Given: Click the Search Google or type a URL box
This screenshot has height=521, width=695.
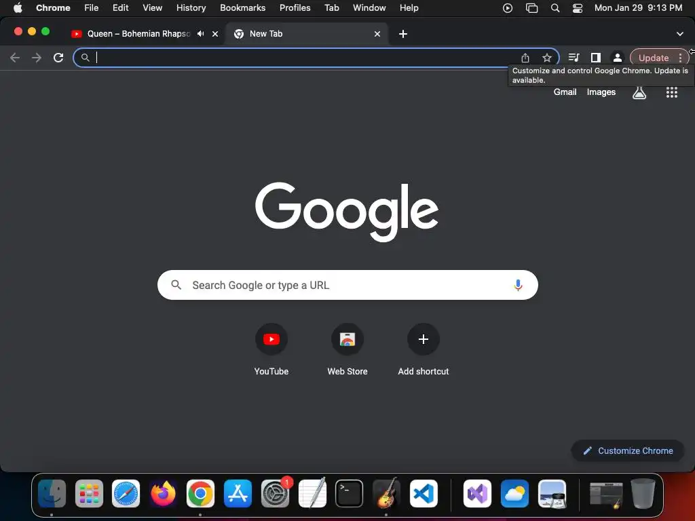Looking at the screenshot, I should (347, 285).
